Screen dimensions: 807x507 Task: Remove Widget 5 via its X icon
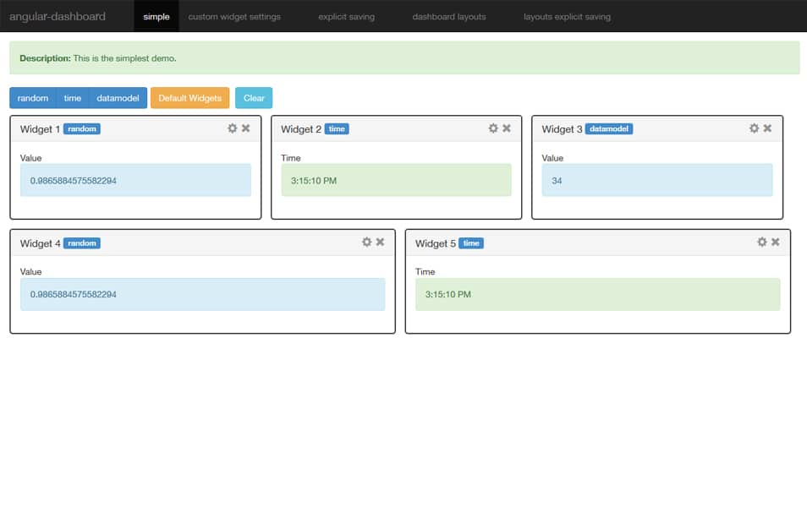coord(775,242)
